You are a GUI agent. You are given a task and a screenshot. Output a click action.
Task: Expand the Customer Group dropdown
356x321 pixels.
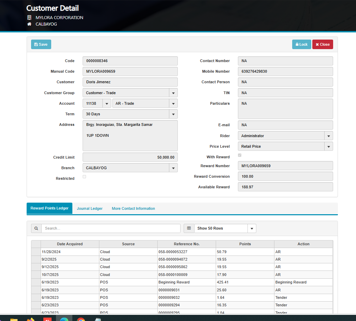point(173,93)
